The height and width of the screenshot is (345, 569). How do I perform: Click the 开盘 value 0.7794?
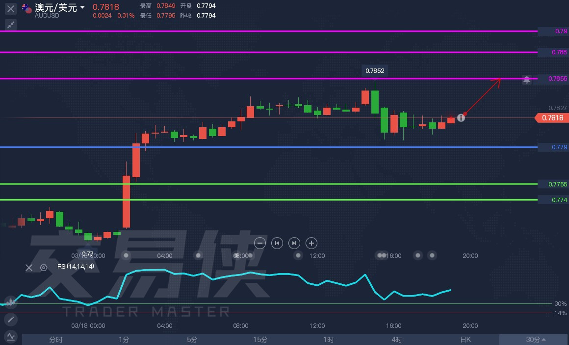206,6
